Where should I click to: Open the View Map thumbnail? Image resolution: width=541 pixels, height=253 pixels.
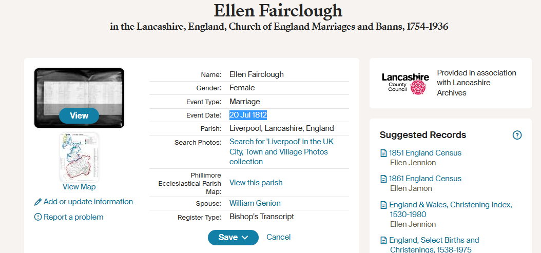pos(79,158)
